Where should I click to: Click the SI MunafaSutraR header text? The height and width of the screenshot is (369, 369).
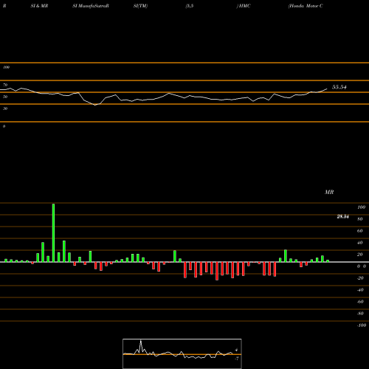click(91, 6)
